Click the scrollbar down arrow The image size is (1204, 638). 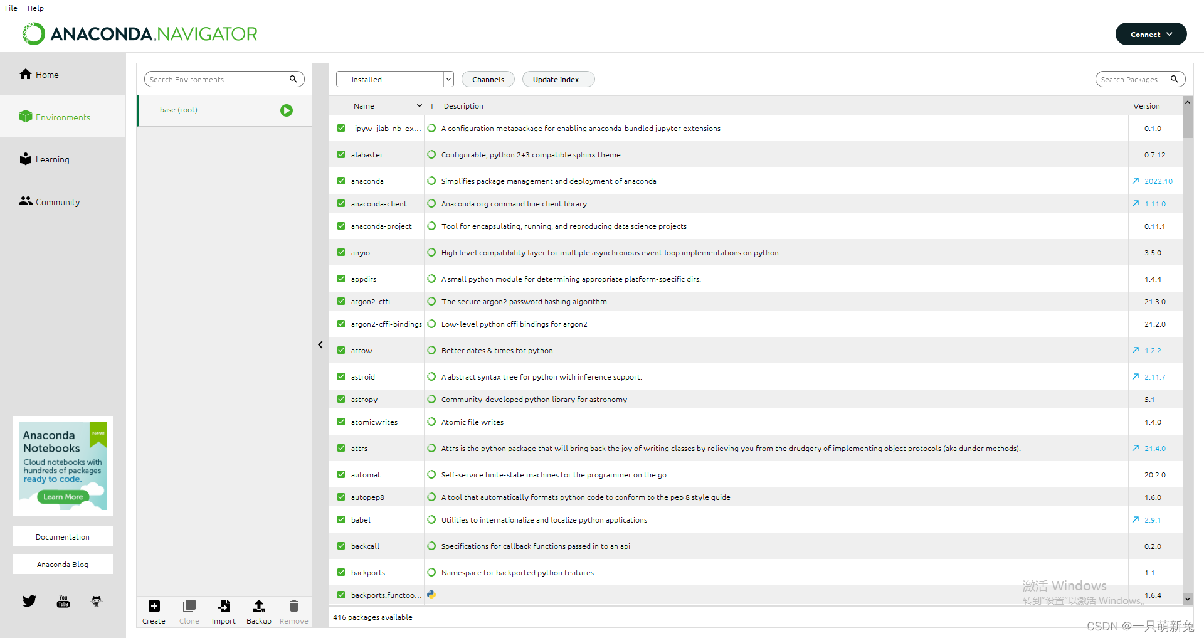[1187, 599]
